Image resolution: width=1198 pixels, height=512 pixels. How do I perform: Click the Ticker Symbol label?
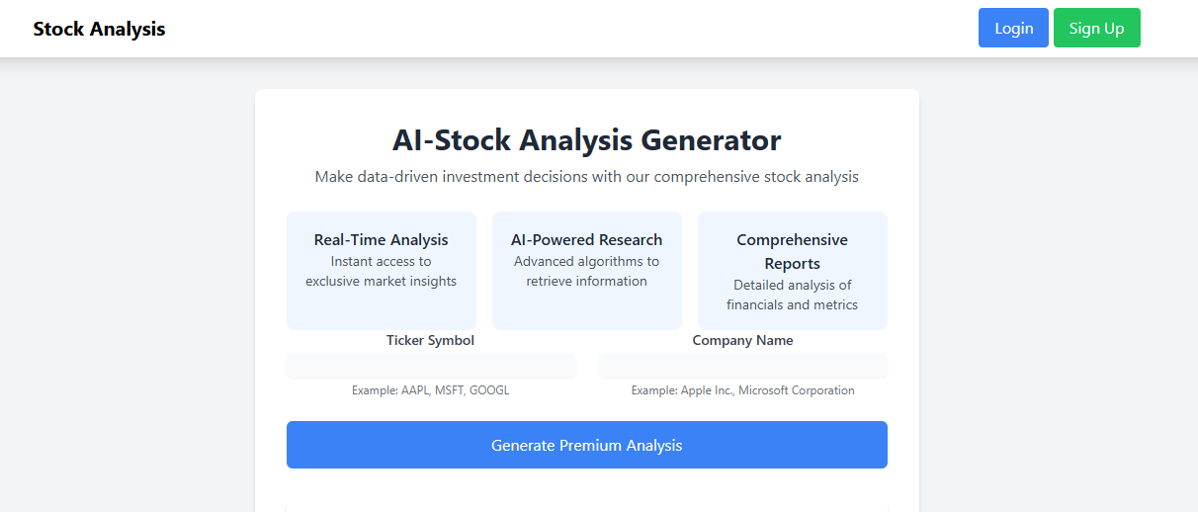(x=430, y=340)
